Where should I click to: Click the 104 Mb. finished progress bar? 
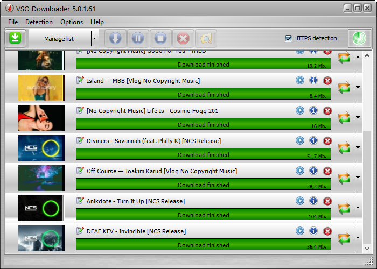click(204, 214)
